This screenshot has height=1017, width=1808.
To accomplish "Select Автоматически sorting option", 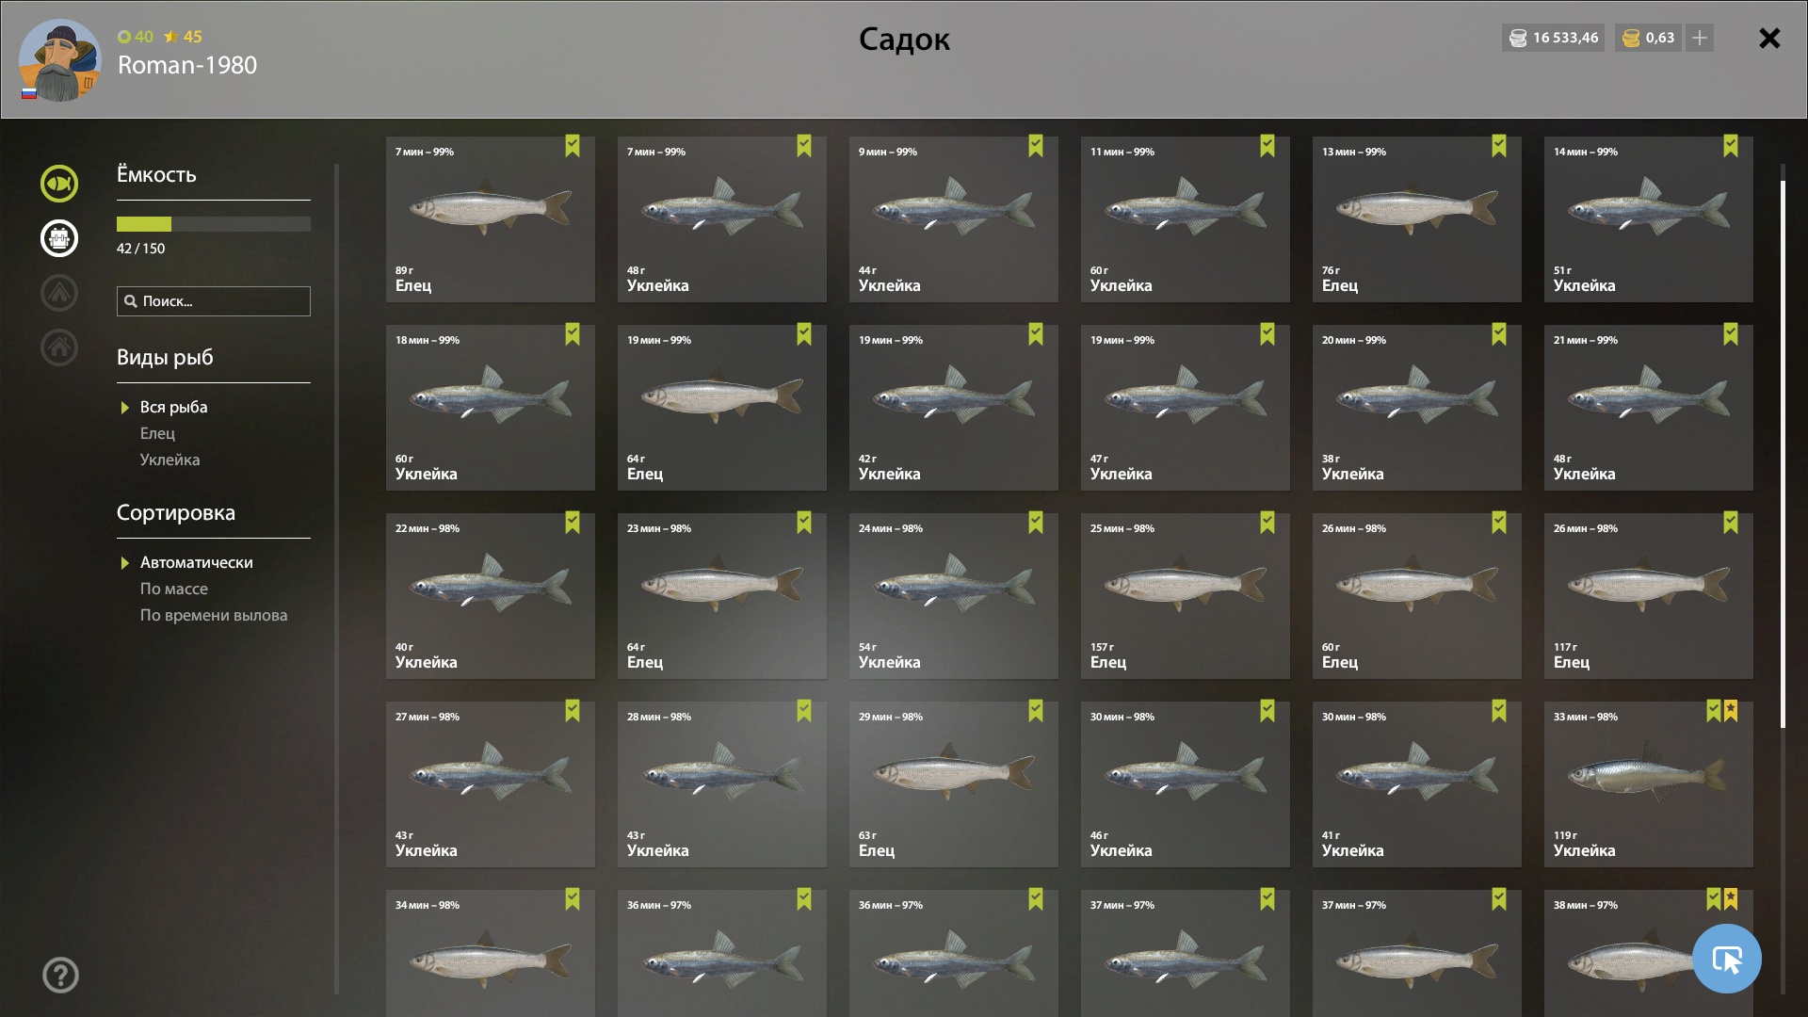I will (x=196, y=562).
